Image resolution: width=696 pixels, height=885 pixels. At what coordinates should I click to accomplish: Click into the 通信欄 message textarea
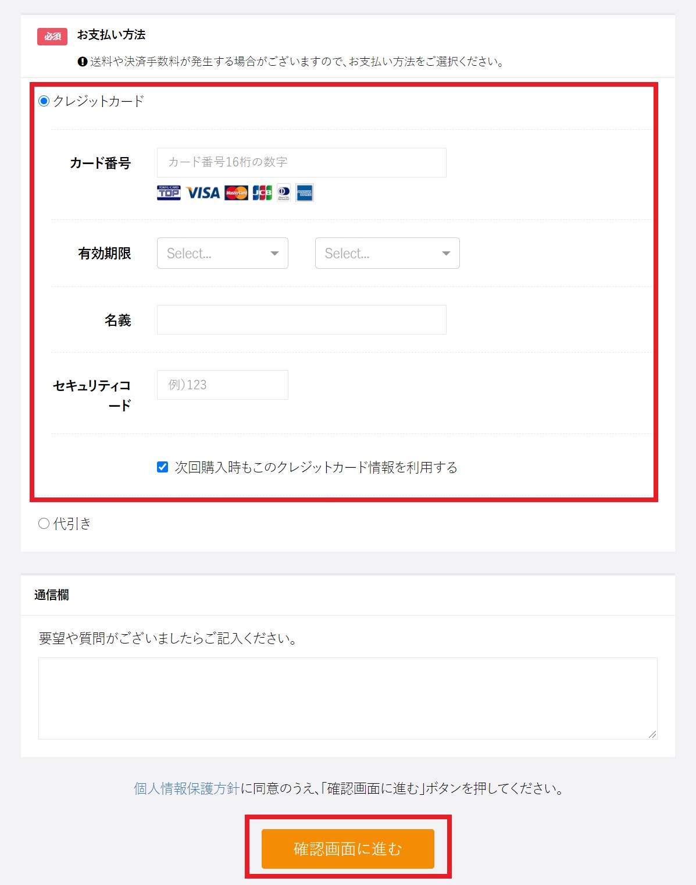347,698
